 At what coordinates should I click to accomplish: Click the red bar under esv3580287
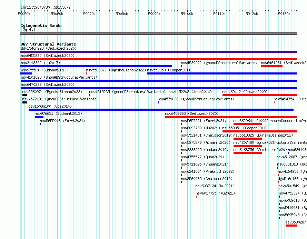[291, 226]
